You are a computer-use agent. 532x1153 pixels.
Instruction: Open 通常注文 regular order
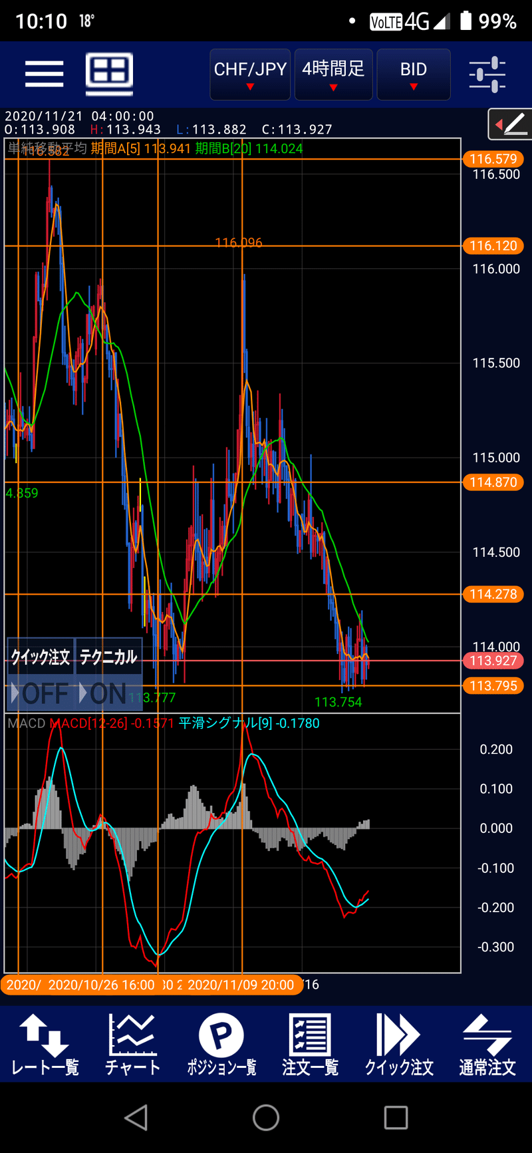(x=487, y=1045)
